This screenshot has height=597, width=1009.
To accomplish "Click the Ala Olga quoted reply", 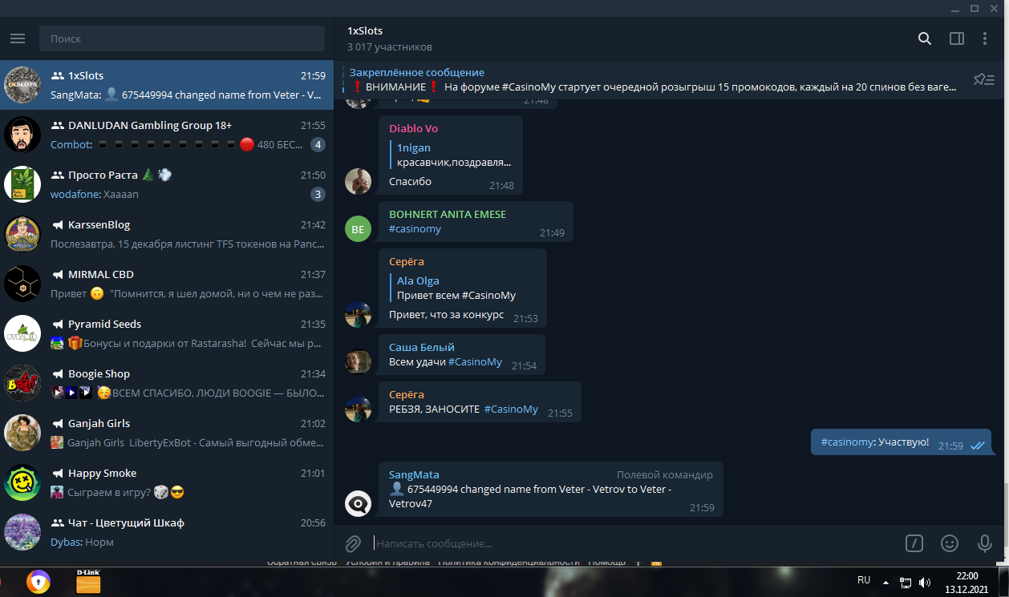I will tap(457, 288).
